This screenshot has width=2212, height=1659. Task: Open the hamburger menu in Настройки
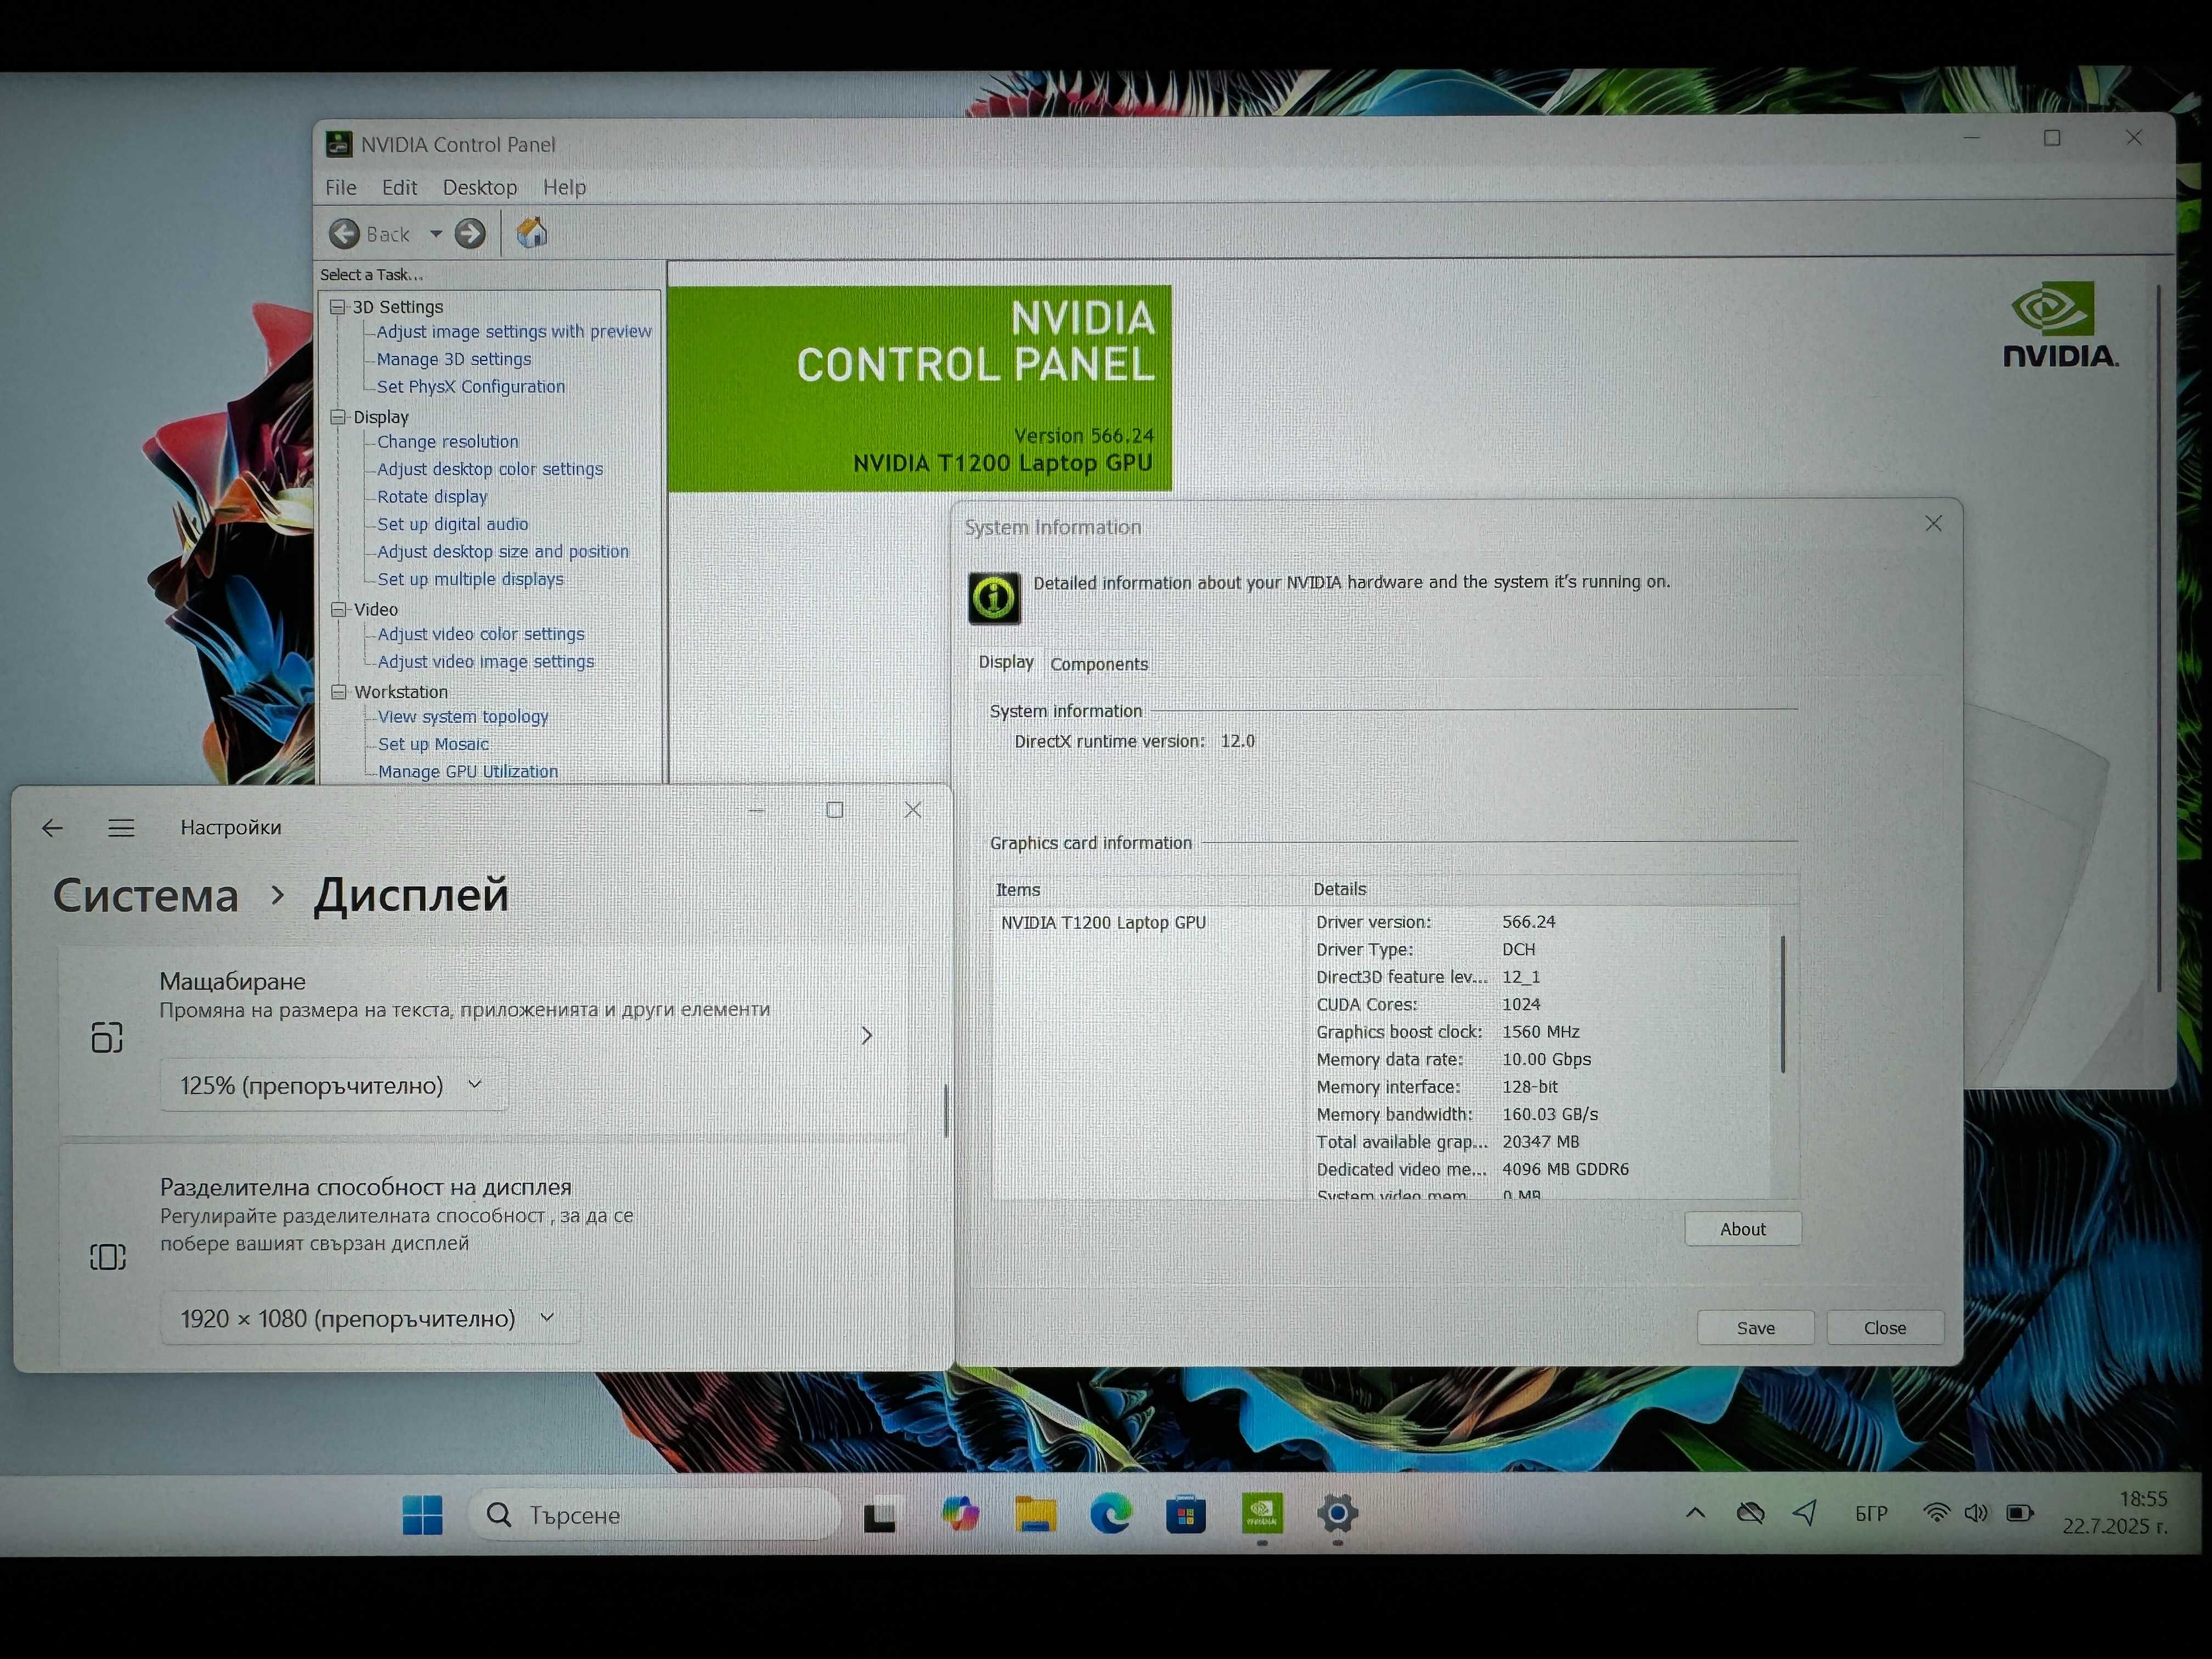(121, 827)
